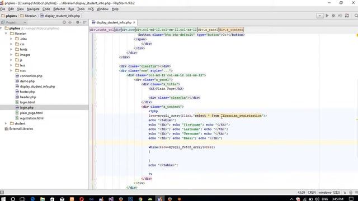The width and height of the screenshot is (358, 201).
Task: Expand the js folder
Action: click(x=11, y=60)
